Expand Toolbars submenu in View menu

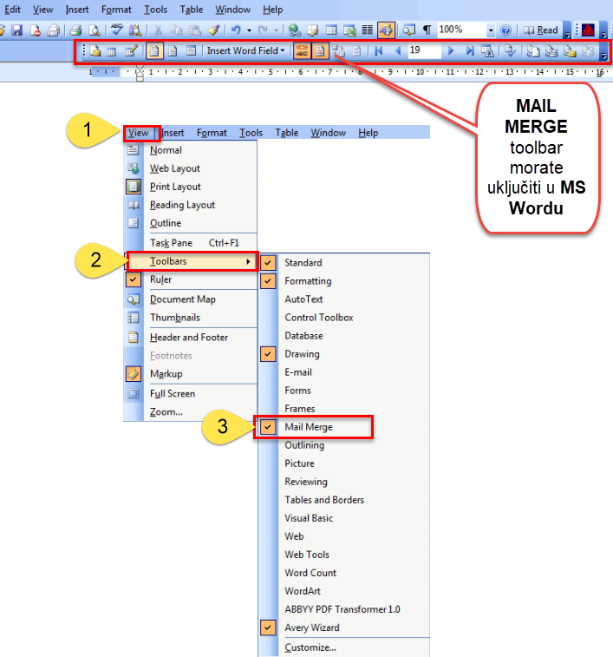pyautogui.click(x=191, y=261)
